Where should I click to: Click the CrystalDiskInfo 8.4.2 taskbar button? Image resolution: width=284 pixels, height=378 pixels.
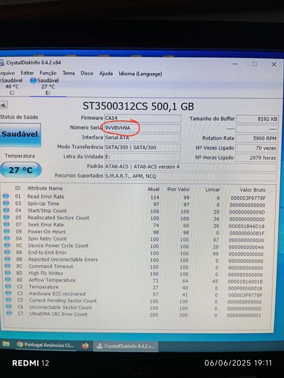pos(126,347)
